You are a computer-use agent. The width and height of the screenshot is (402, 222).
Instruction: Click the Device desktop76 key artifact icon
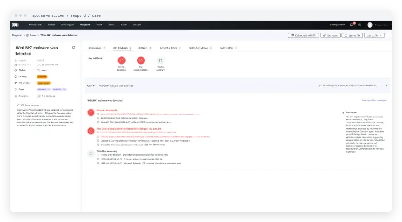(122, 60)
